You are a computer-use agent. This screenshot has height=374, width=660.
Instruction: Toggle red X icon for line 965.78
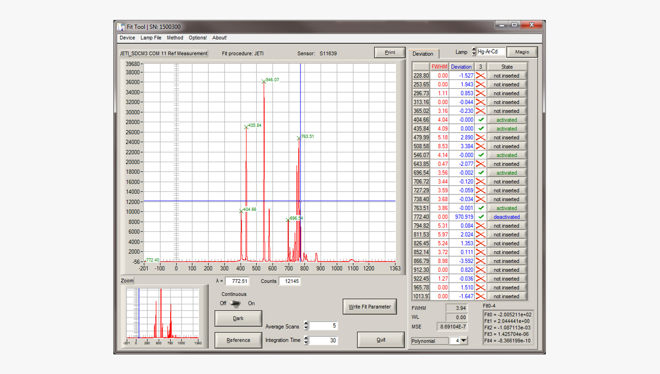(481, 288)
